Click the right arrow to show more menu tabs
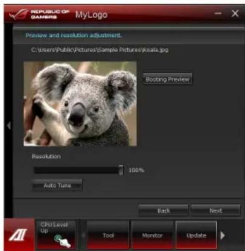This screenshot has height=251, width=245. [x=222, y=236]
